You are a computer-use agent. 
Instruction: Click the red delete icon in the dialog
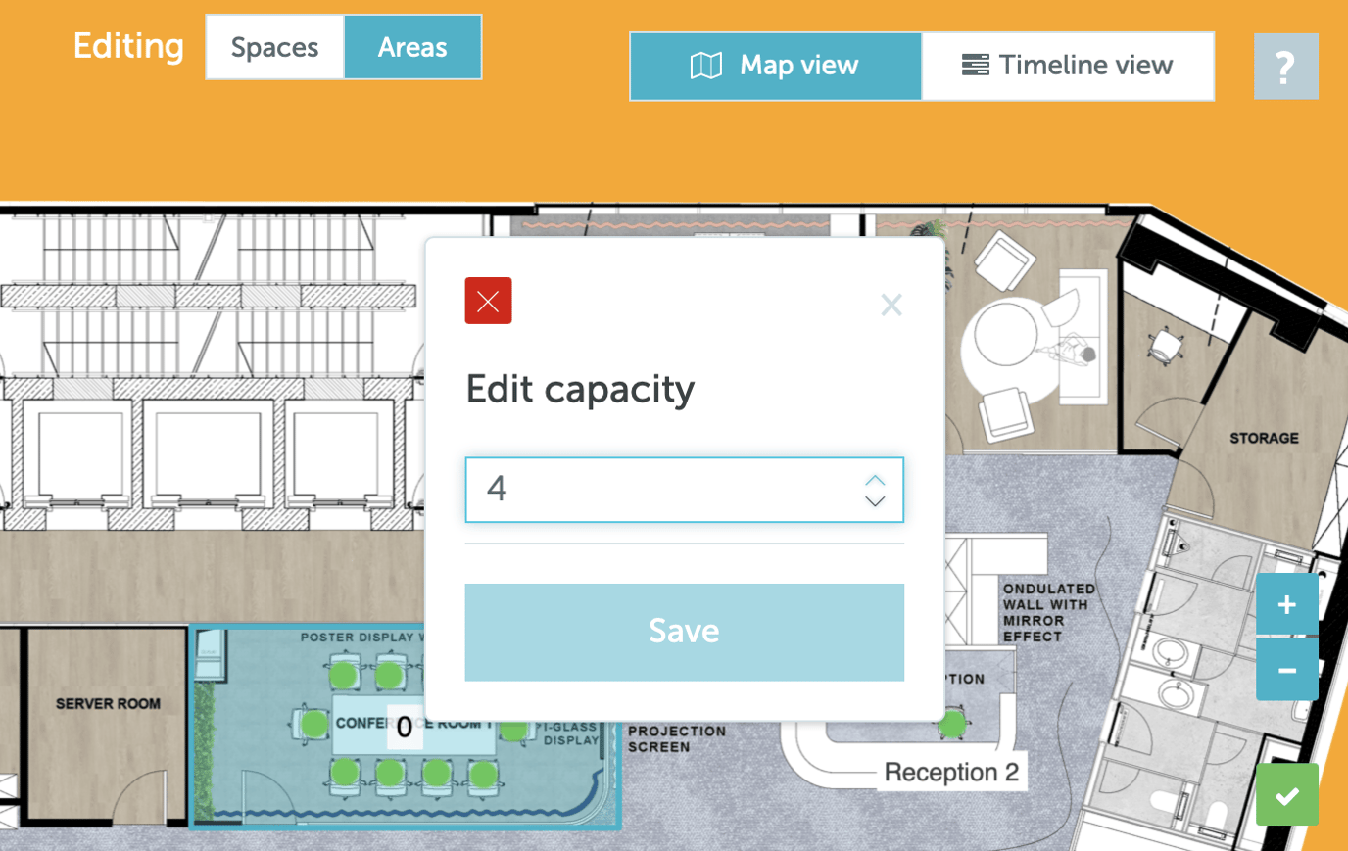487,301
